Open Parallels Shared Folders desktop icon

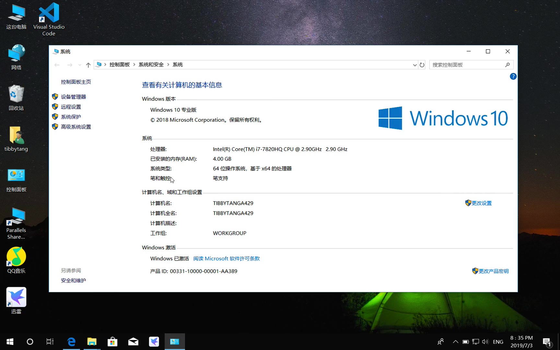click(x=16, y=223)
